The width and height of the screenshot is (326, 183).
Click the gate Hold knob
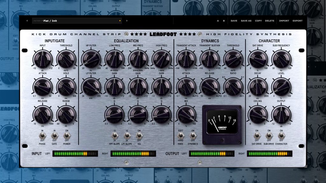pyautogui.click(x=66, y=87)
